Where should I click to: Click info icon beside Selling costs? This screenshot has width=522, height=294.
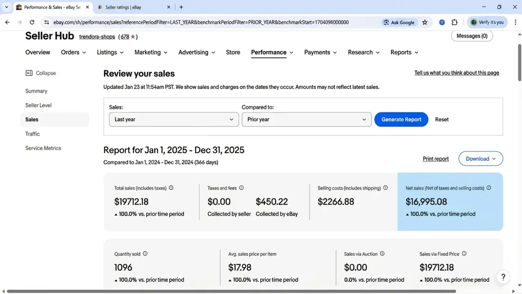[385, 188]
